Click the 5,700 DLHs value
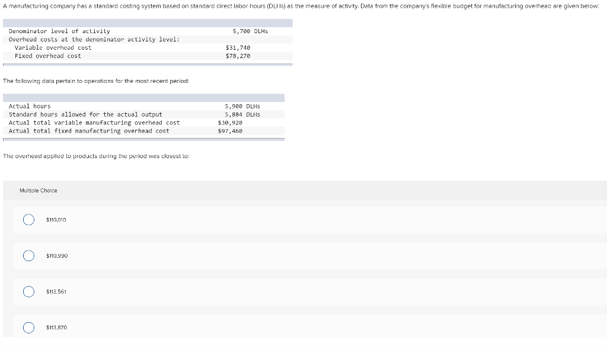The image size is (607, 347). point(250,31)
